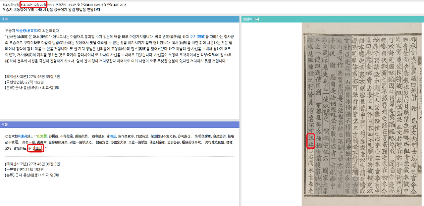Image resolution: width=424 pixels, height=206 pixels.
Task: Select the 원문 section header
Action: 120,125
